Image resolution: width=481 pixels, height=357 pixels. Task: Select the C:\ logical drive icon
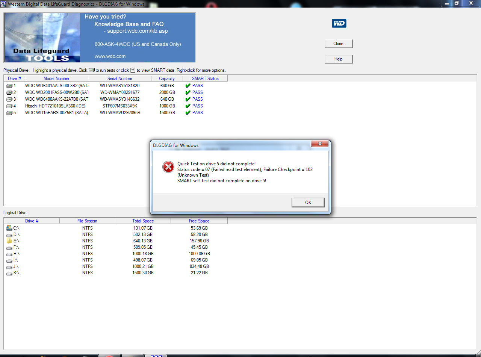[x=9, y=228]
